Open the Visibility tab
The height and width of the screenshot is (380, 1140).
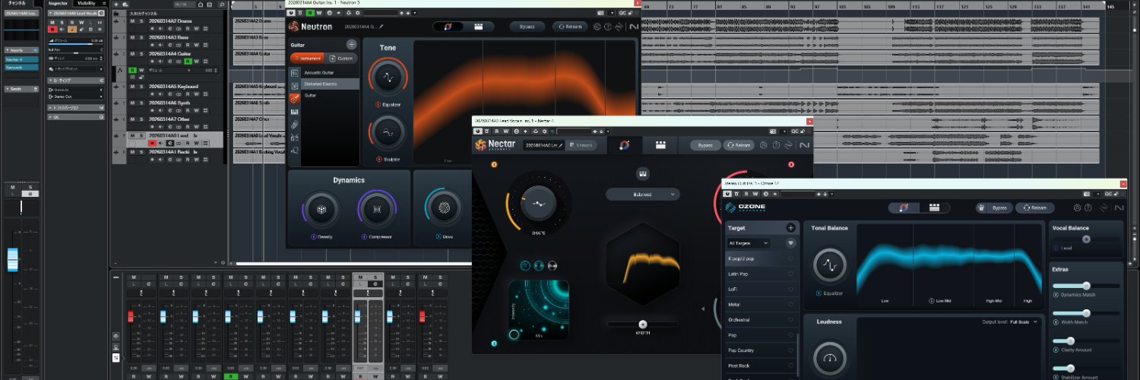86,3
